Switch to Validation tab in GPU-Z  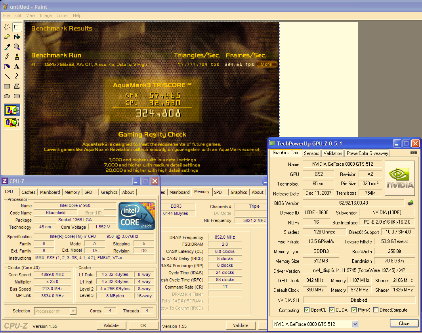point(333,153)
